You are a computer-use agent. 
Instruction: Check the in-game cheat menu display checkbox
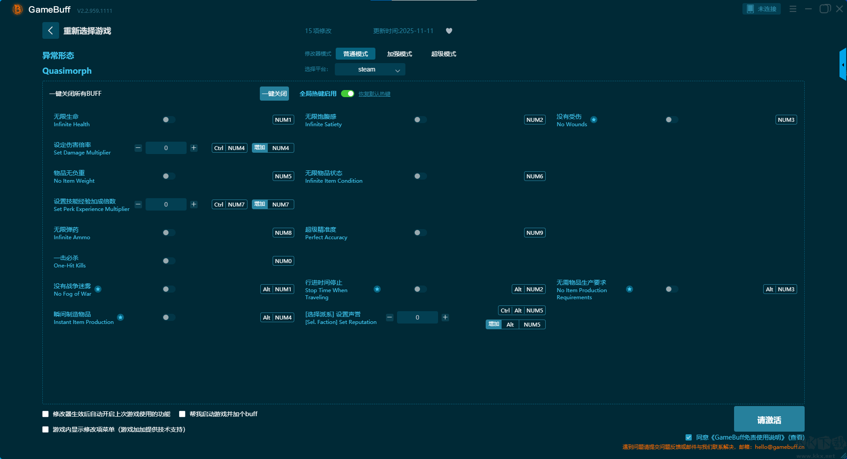(45, 429)
